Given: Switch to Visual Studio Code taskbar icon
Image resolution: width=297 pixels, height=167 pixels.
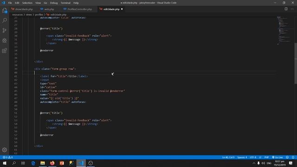Looking at the screenshot, I should [x=81, y=163].
